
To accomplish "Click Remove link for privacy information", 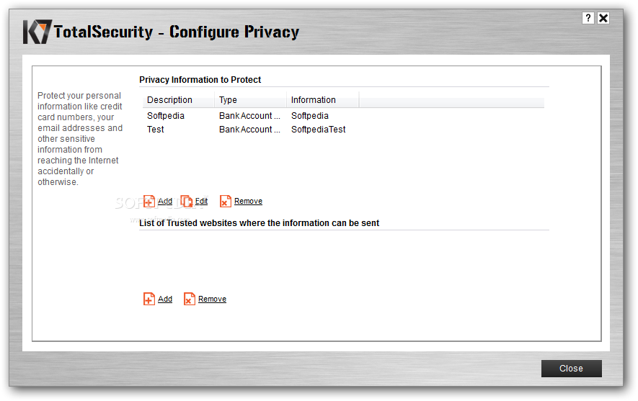I will pos(248,201).
